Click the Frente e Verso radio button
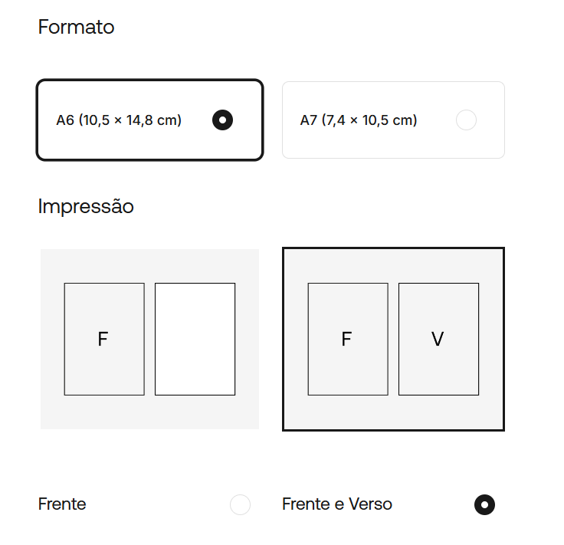This screenshot has width=564, height=545. coord(484,504)
